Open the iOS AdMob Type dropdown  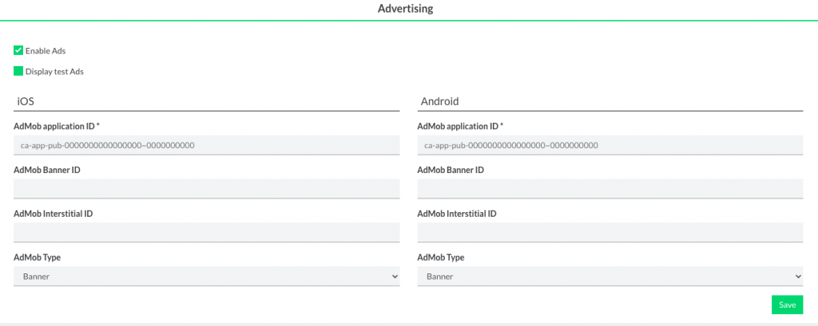(206, 276)
